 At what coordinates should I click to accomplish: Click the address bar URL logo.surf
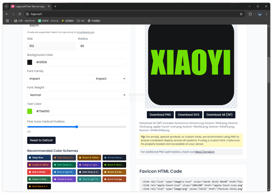36,14
